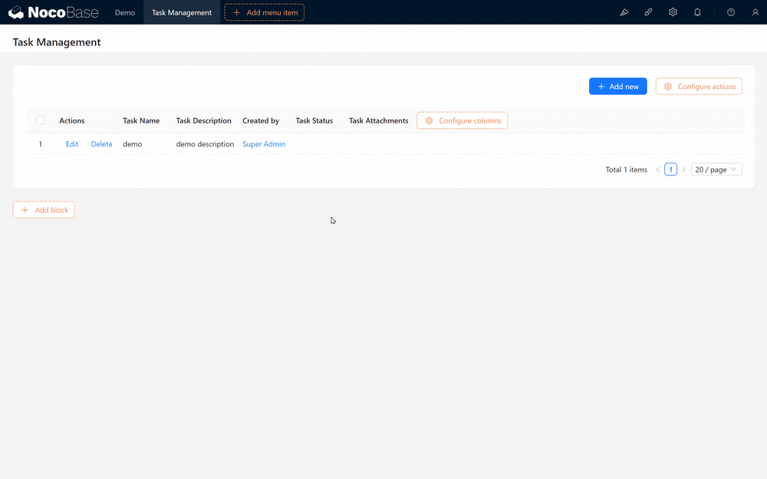Click Add menu item button
The height and width of the screenshot is (479, 767).
click(x=264, y=13)
